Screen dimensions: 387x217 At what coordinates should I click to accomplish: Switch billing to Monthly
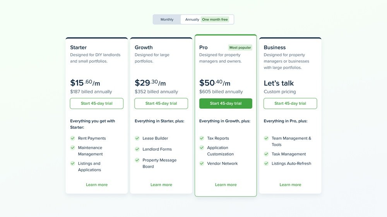[x=167, y=19]
